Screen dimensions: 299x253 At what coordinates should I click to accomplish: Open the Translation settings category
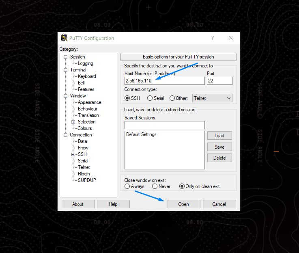pos(88,115)
